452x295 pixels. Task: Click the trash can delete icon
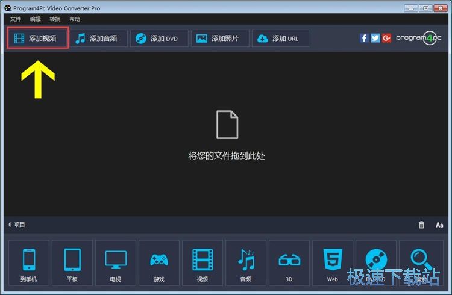click(421, 225)
